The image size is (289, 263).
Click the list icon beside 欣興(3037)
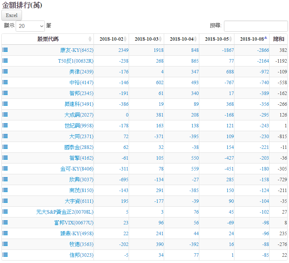pyautogui.click(x=5, y=179)
